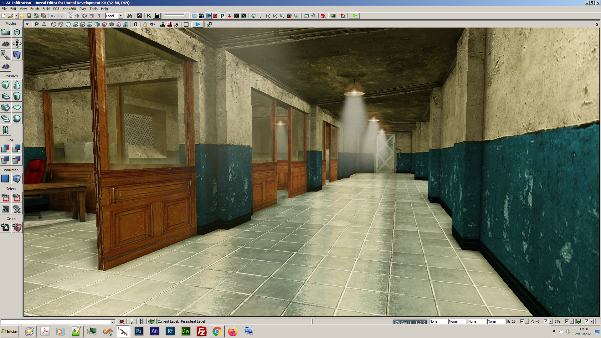Click the View menu in menu bar

(x=23, y=9)
